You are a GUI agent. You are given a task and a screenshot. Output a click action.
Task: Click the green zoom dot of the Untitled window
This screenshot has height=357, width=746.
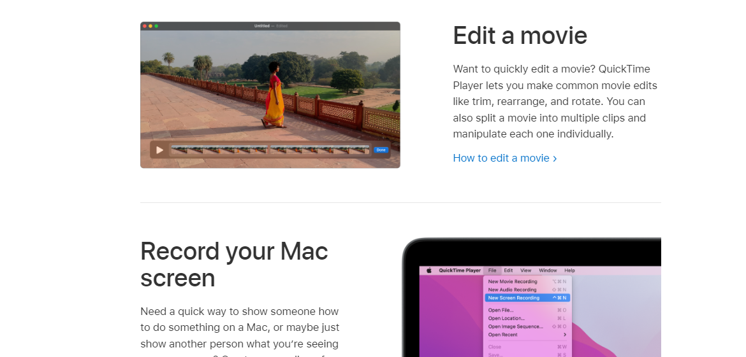click(156, 26)
